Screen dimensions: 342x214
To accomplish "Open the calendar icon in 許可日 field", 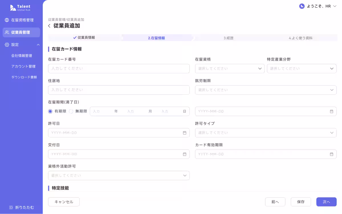I will 184,133.
